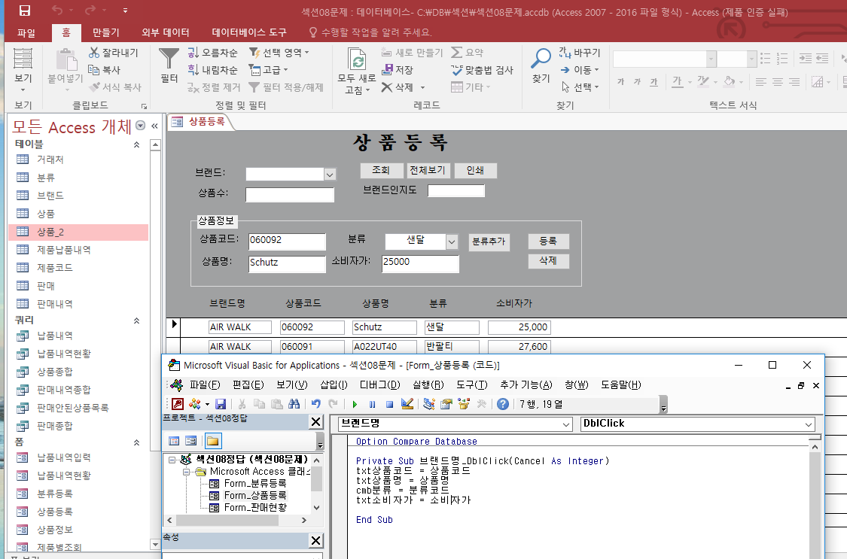Screen dimensions: 847x559
Task: Open the 브랜드 combo box dropdown
Action: point(329,175)
